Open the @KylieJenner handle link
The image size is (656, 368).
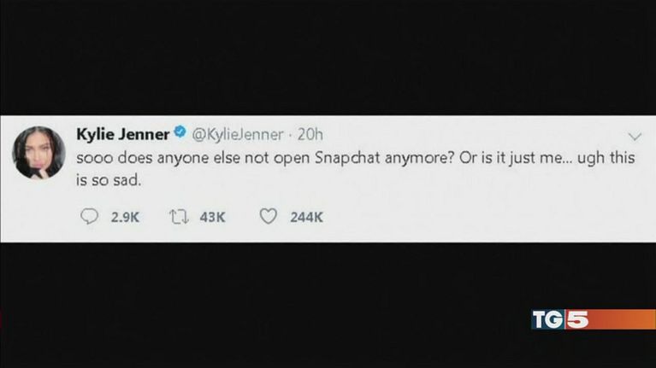coord(235,134)
